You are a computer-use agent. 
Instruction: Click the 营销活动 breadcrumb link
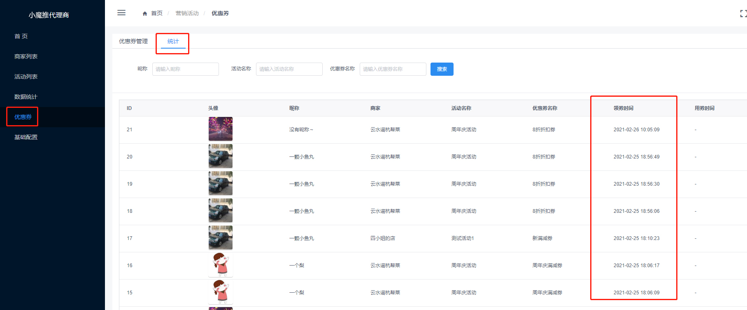187,14
